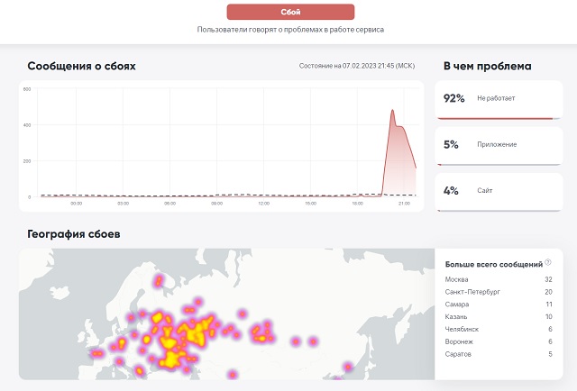The image size is (577, 391).
Task: Click the red "Сбой" status button
Action: 290,12
